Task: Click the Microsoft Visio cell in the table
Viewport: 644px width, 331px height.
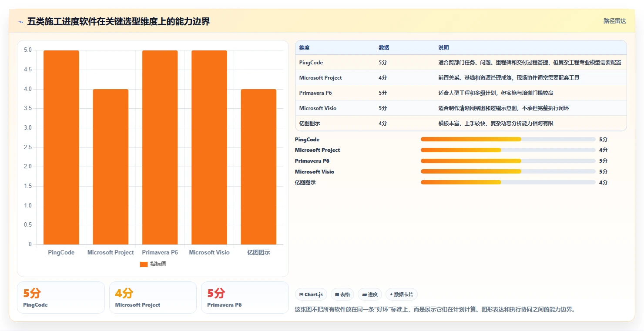Action: (318, 108)
